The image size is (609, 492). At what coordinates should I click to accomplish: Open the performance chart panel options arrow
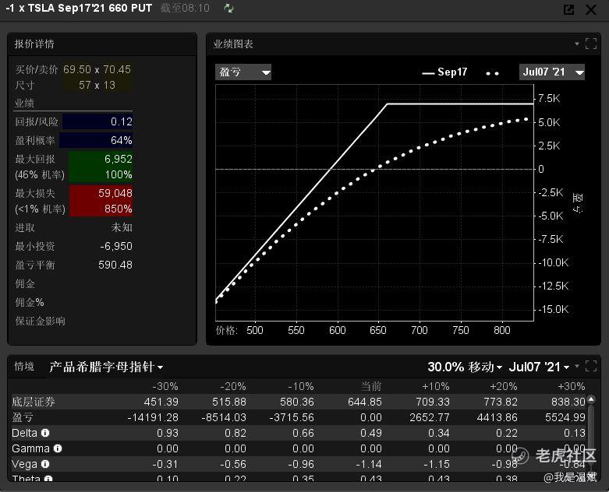[x=577, y=44]
